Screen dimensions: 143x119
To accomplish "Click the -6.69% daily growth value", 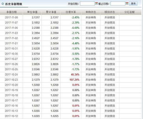I will (75, 28).
